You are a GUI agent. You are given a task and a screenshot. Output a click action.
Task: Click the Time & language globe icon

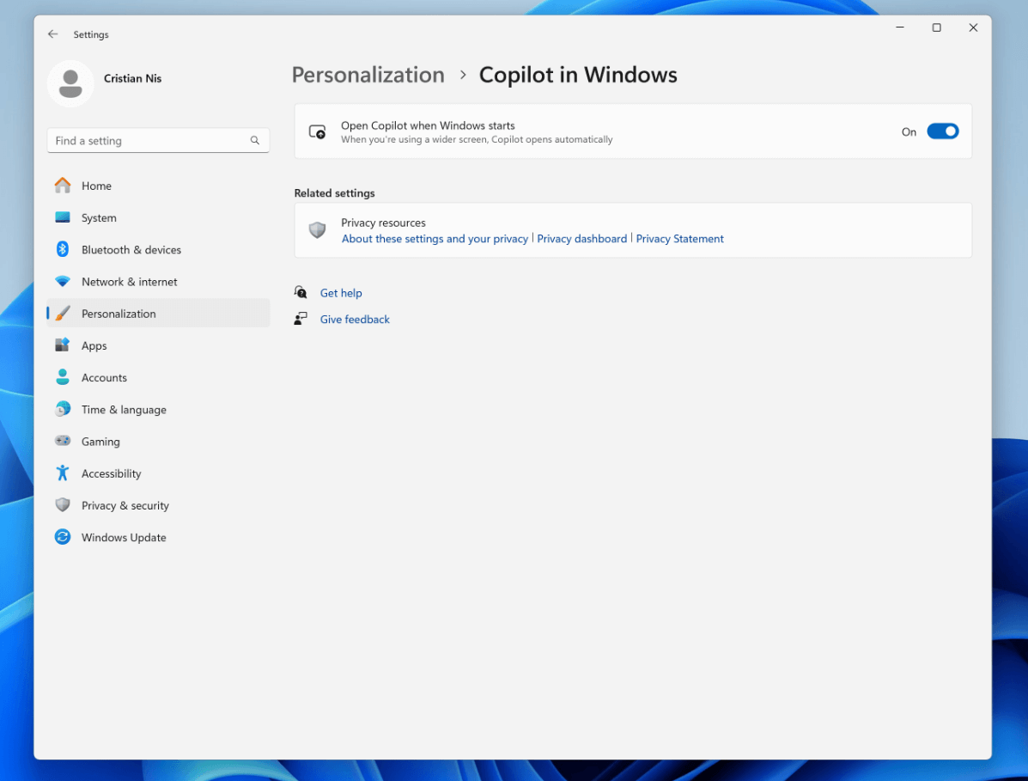coord(63,409)
